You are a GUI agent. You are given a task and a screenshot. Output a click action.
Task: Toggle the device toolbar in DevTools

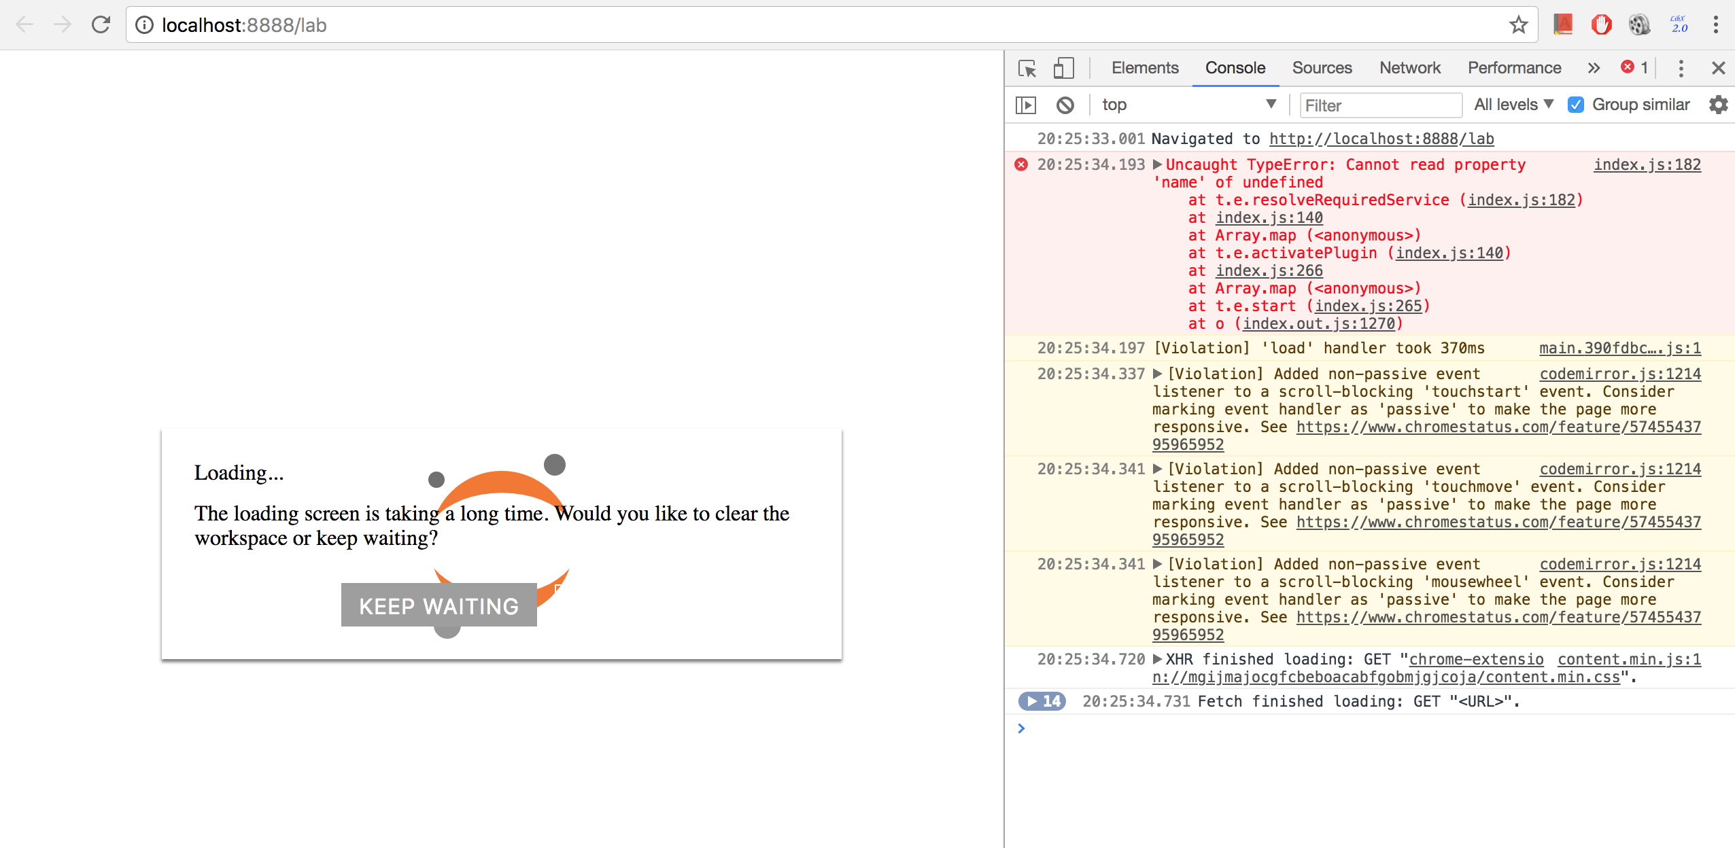tap(1063, 68)
